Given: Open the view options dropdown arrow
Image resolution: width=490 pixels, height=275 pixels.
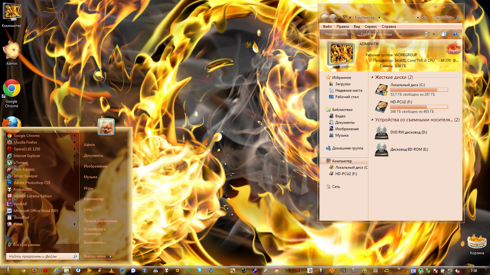Looking at the screenshot, I should coord(434,34).
